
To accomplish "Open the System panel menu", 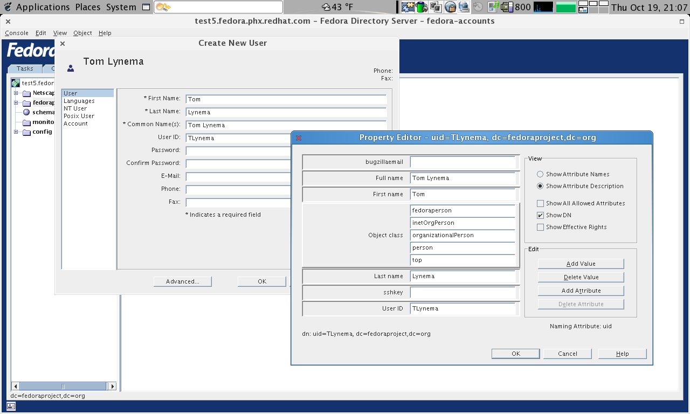I will pyautogui.click(x=121, y=7).
